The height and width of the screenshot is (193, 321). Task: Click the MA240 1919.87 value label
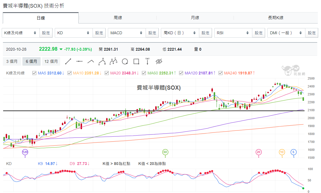[240, 73]
